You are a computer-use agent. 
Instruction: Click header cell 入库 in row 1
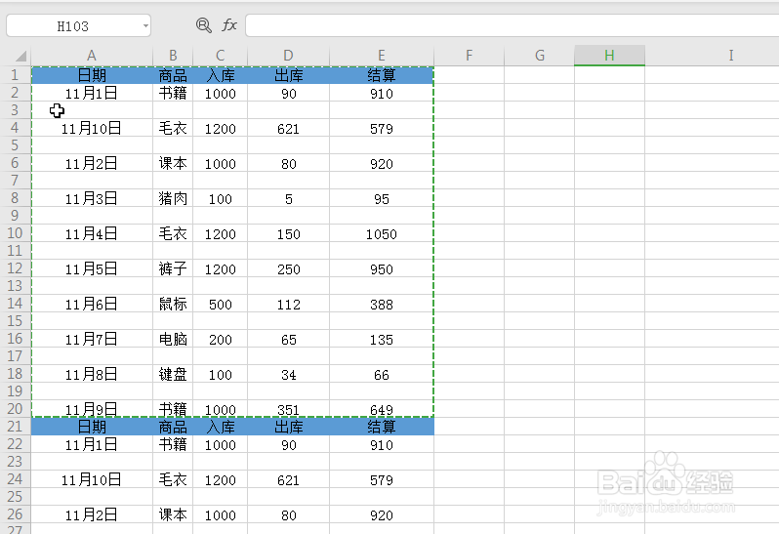220,75
